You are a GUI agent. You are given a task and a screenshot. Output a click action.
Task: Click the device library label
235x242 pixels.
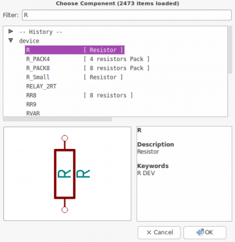click(29, 41)
